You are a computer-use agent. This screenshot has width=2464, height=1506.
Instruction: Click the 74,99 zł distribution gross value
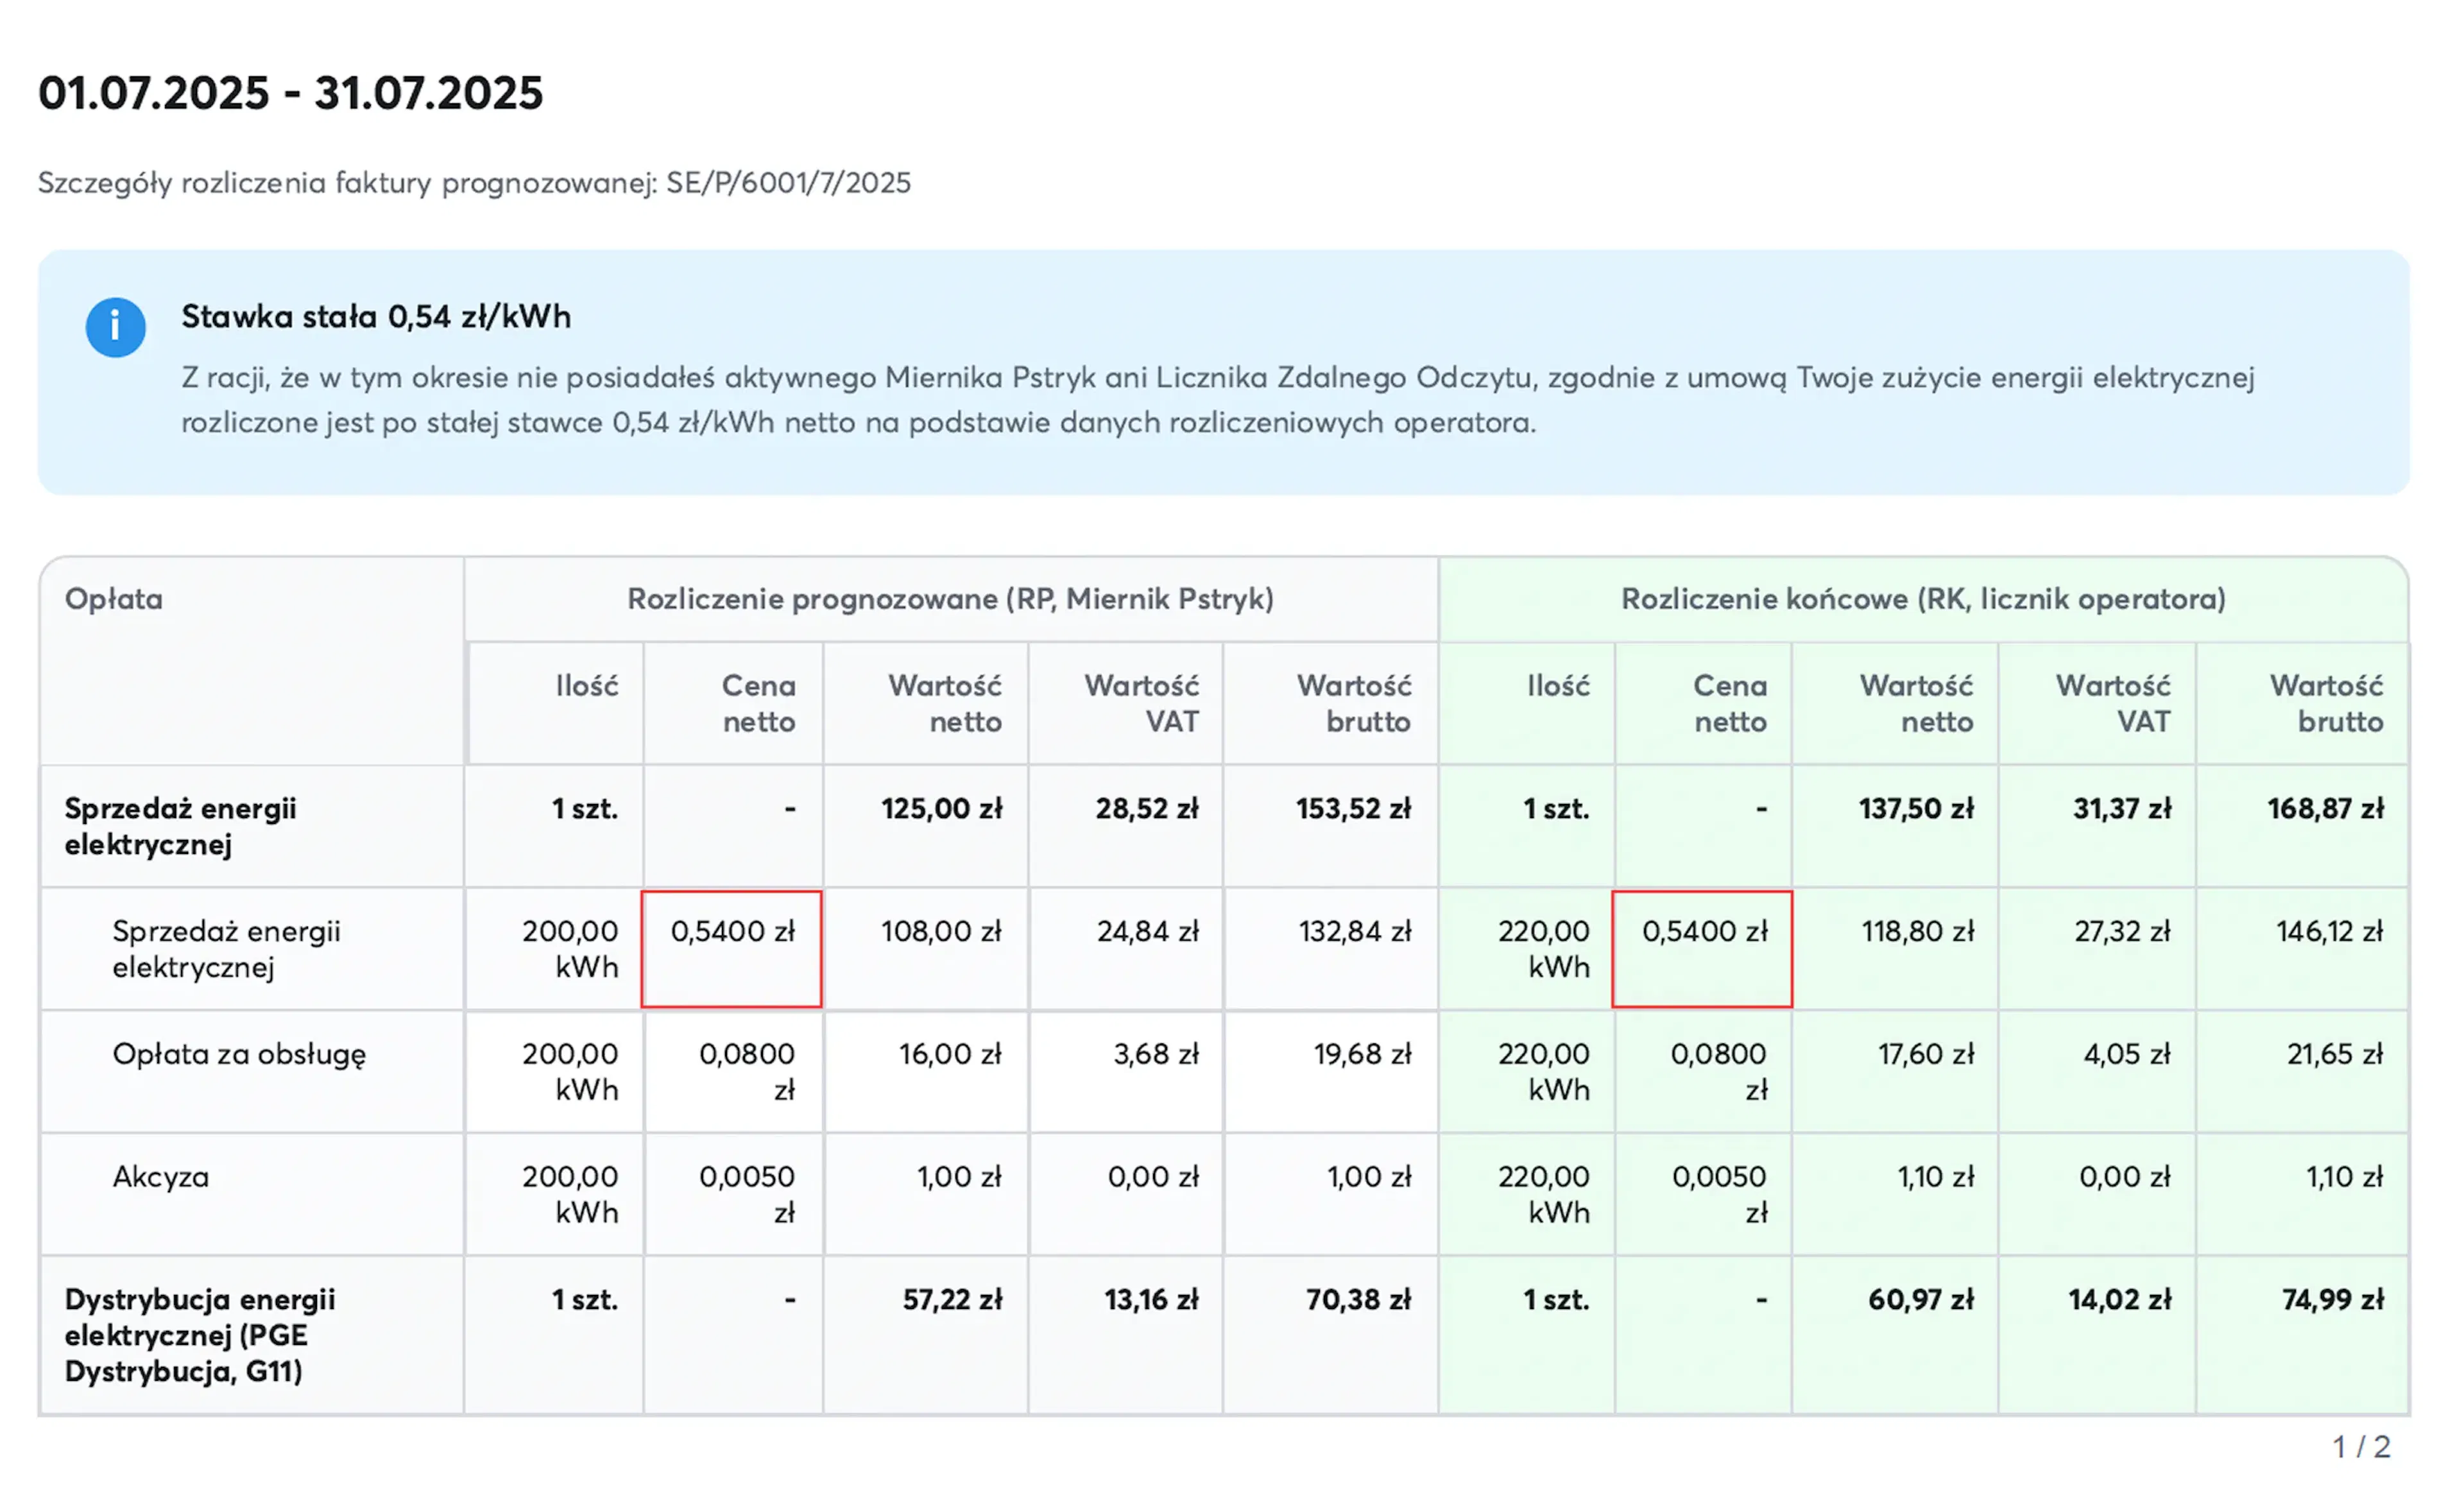(x=2332, y=1300)
